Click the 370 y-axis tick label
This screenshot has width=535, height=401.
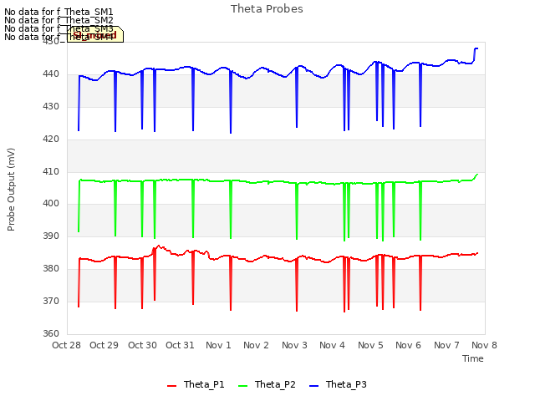(x=51, y=301)
